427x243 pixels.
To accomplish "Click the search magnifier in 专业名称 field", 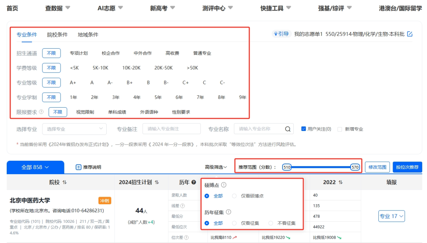I will tap(287, 129).
